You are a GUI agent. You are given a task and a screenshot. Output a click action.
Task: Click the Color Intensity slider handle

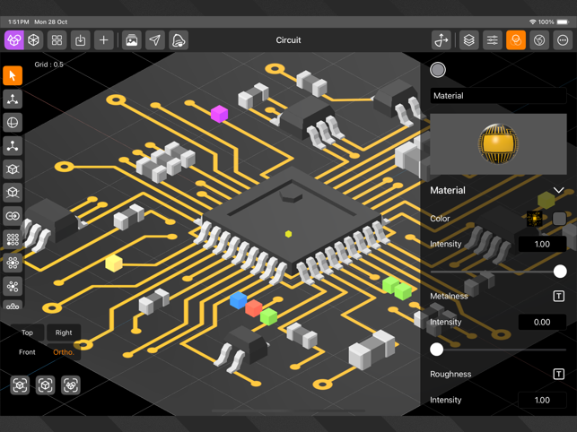(x=560, y=272)
